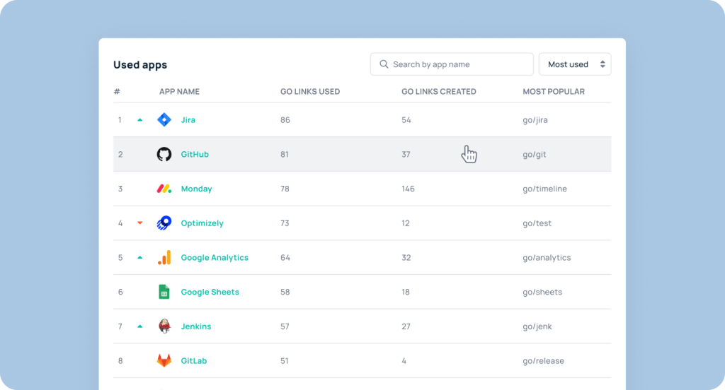Click the GO LINKS CREATED column header
The image size is (725, 390).
click(439, 91)
